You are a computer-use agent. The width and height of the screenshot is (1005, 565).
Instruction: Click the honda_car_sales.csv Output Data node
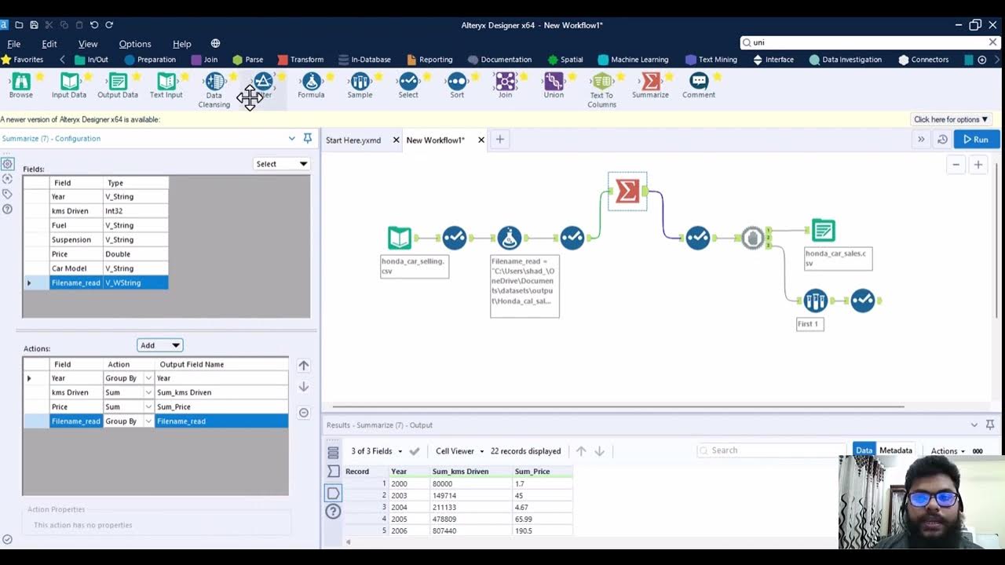[823, 231]
